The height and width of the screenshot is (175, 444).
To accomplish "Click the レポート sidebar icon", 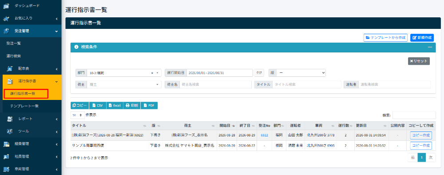I will 10,119.
